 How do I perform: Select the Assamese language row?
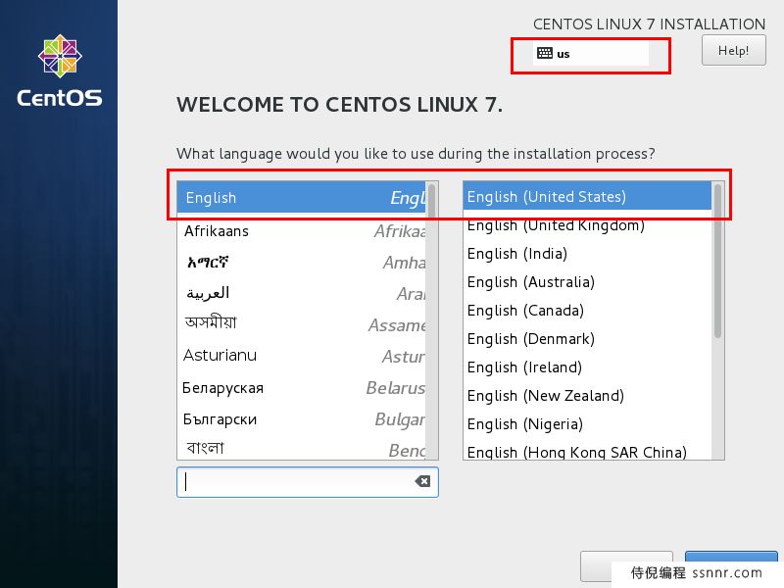tap(302, 324)
